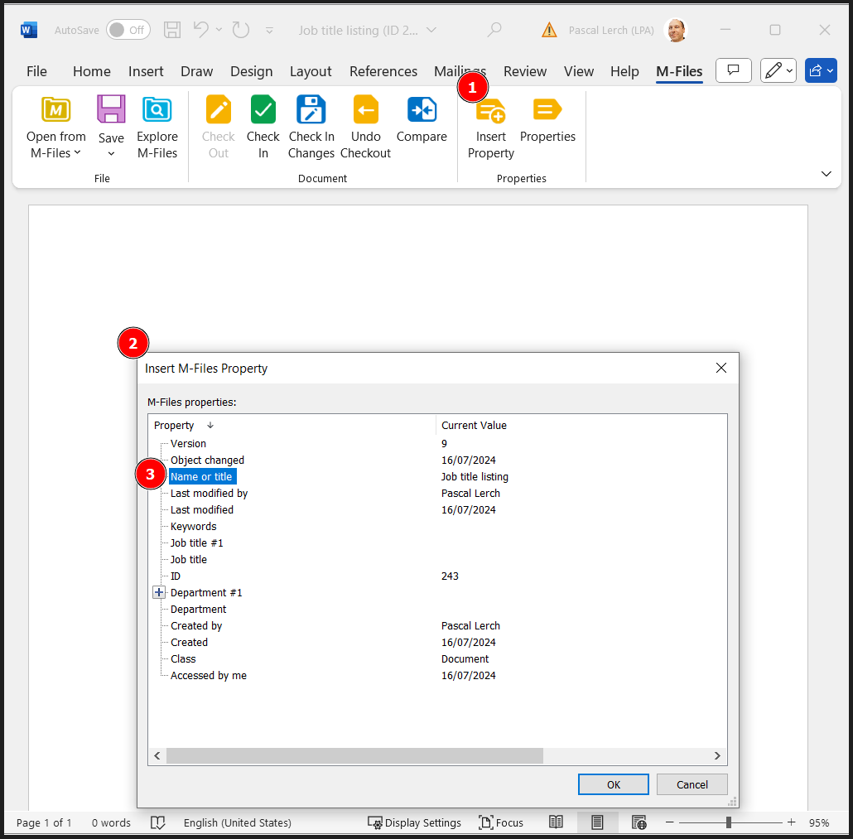Open the References ribbon tab

point(383,71)
